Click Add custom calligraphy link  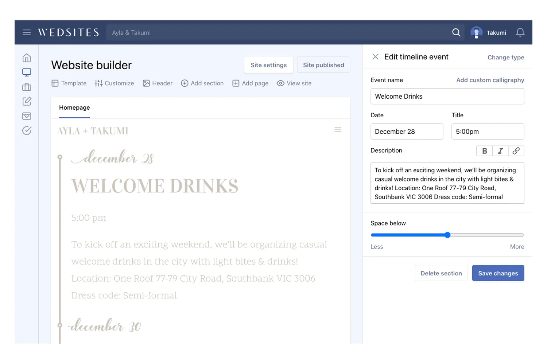[x=490, y=80]
